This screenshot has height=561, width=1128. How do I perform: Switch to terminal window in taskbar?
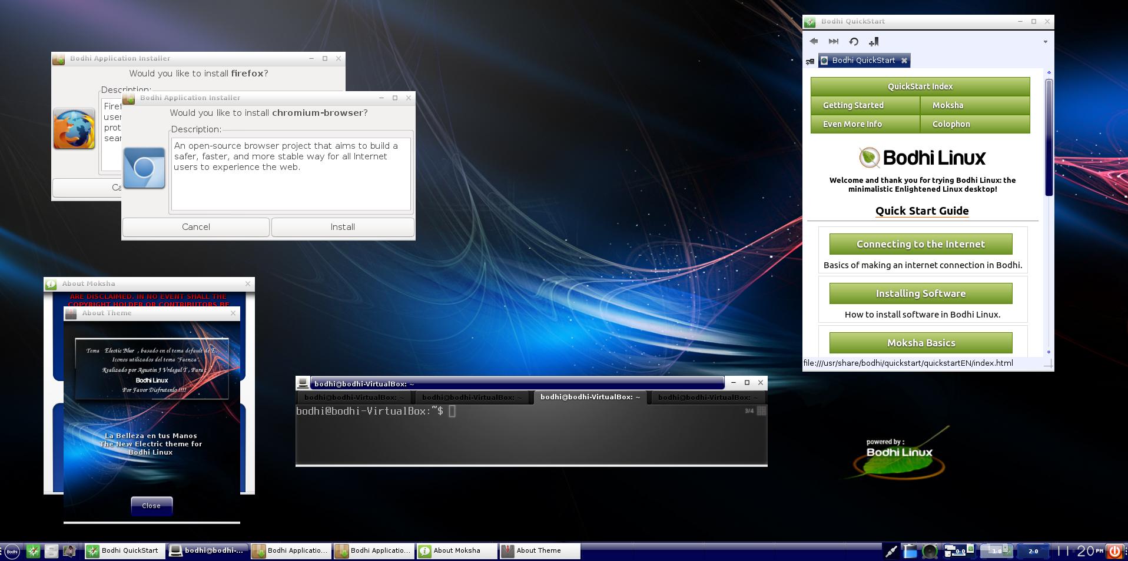(207, 551)
